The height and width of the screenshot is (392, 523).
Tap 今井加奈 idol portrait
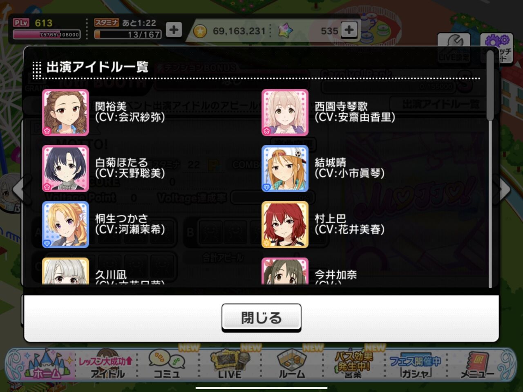click(x=285, y=271)
